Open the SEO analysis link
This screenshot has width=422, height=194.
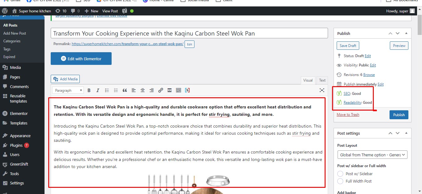click(x=347, y=93)
